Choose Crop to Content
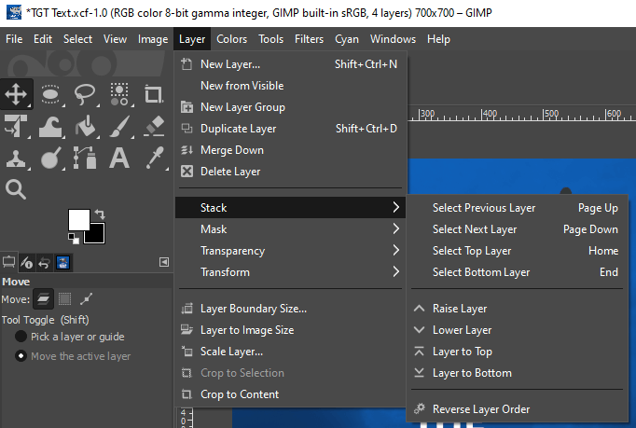The width and height of the screenshot is (636, 428). pos(290,394)
